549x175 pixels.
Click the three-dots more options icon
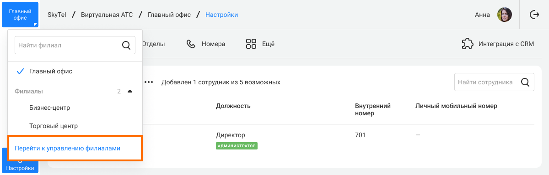(x=149, y=82)
